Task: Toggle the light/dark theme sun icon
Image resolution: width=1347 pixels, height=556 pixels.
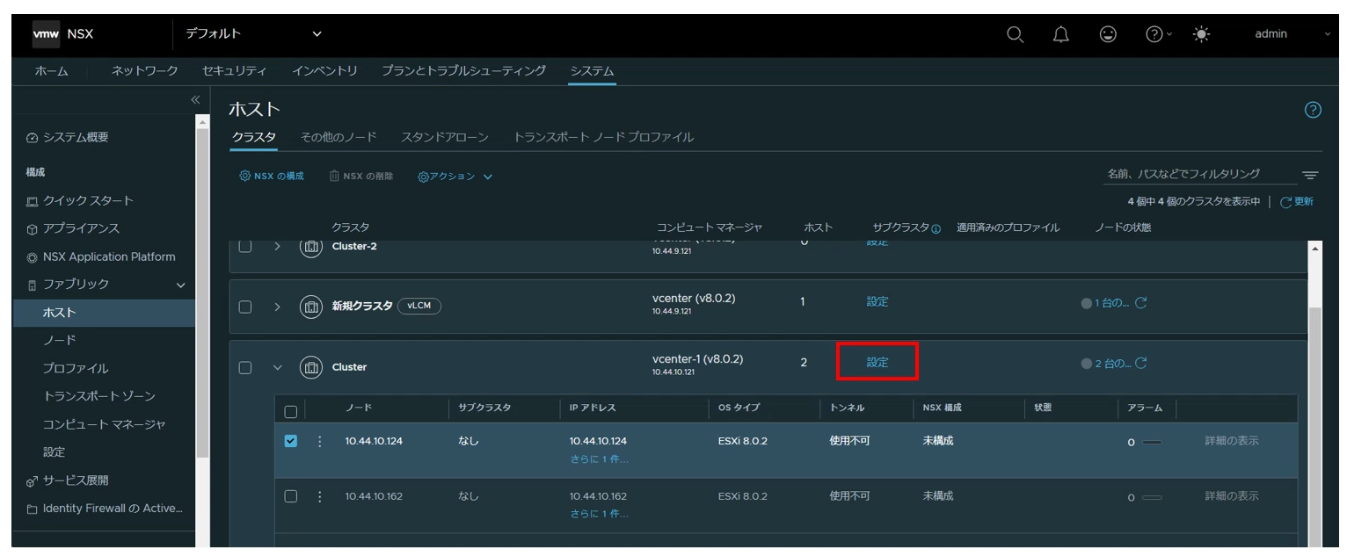Action: coord(1201,34)
